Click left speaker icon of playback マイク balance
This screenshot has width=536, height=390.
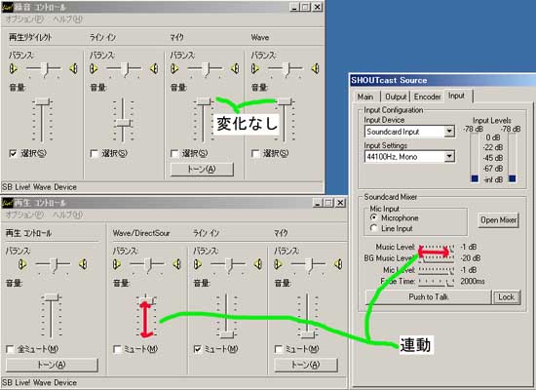(x=279, y=264)
